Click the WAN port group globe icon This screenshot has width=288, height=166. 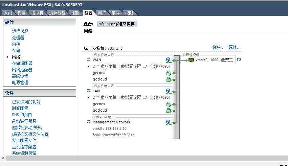tap(168, 60)
